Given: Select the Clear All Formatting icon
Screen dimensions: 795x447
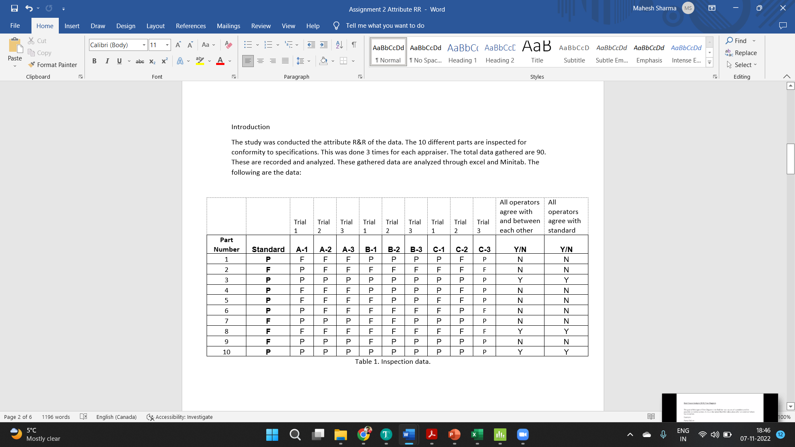Looking at the screenshot, I should [x=228, y=45].
